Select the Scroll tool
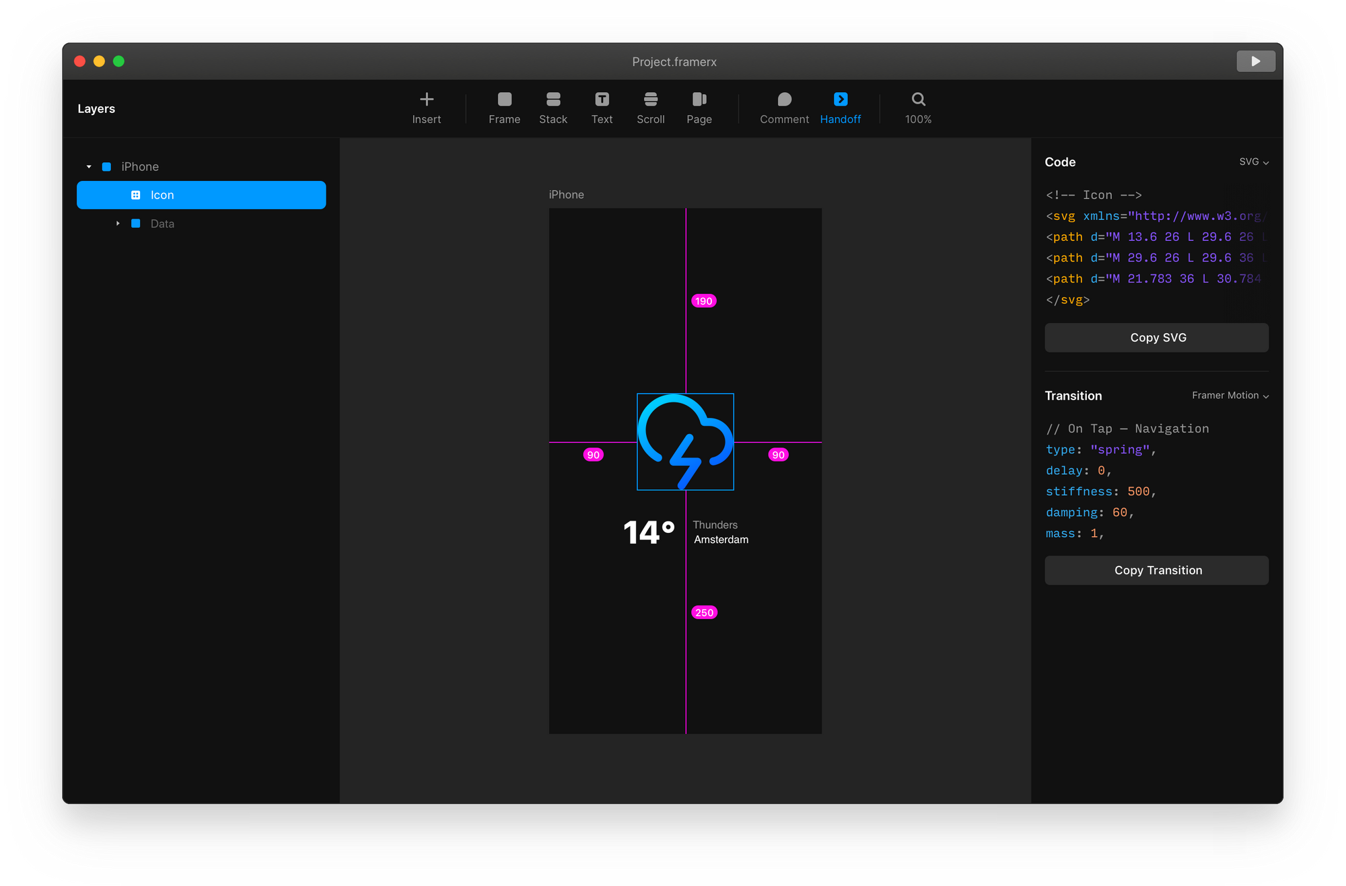Image resolution: width=1346 pixels, height=886 pixels. pos(650,100)
